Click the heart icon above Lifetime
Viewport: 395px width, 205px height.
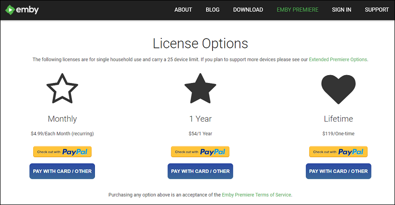click(338, 89)
